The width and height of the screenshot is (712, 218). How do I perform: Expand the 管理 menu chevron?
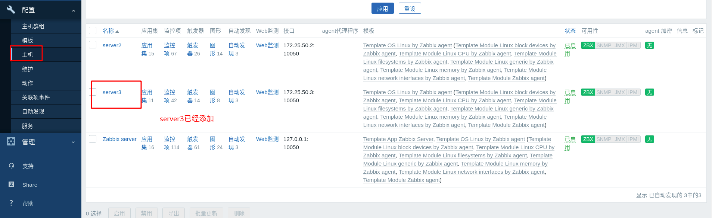pyautogui.click(x=73, y=142)
